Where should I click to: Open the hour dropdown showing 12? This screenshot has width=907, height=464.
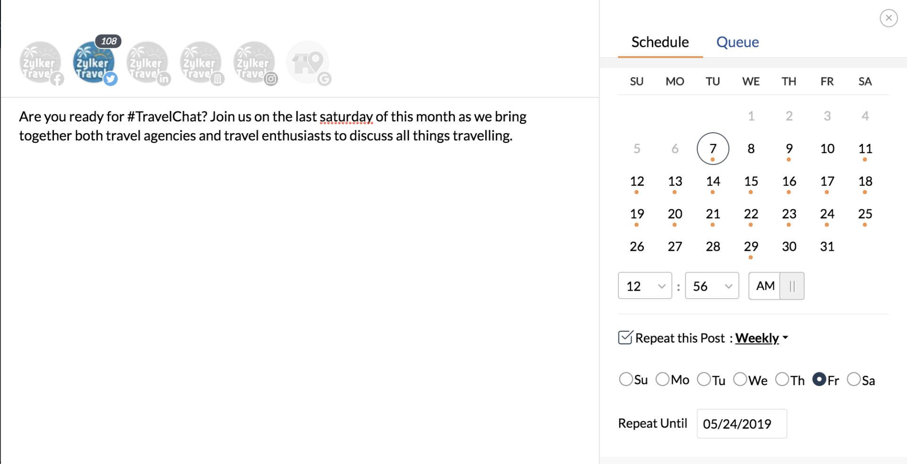(644, 286)
